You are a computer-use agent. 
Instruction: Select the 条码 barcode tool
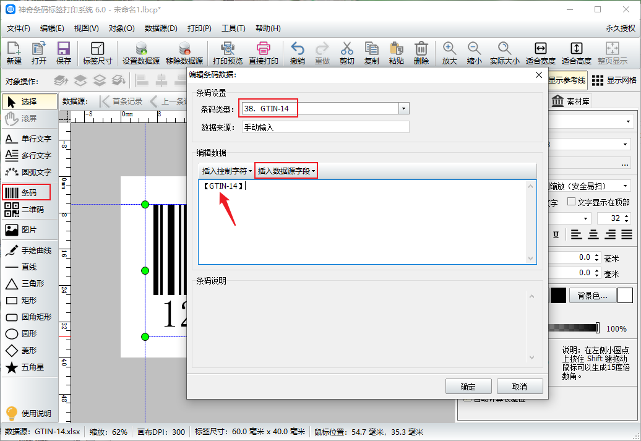[30, 192]
